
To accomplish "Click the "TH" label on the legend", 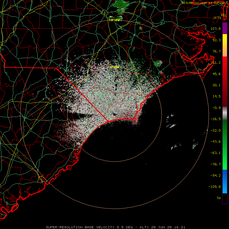I will tap(219, 198).
